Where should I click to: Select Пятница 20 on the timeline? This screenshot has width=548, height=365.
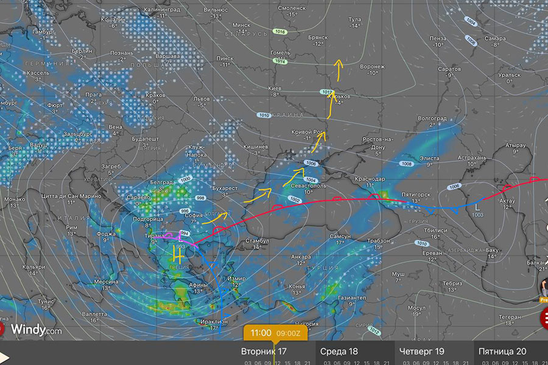[x=502, y=351]
